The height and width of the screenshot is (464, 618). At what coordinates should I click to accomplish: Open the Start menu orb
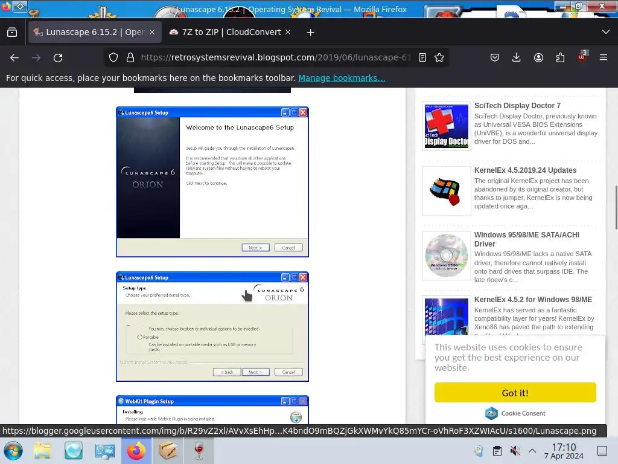[13, 451]
